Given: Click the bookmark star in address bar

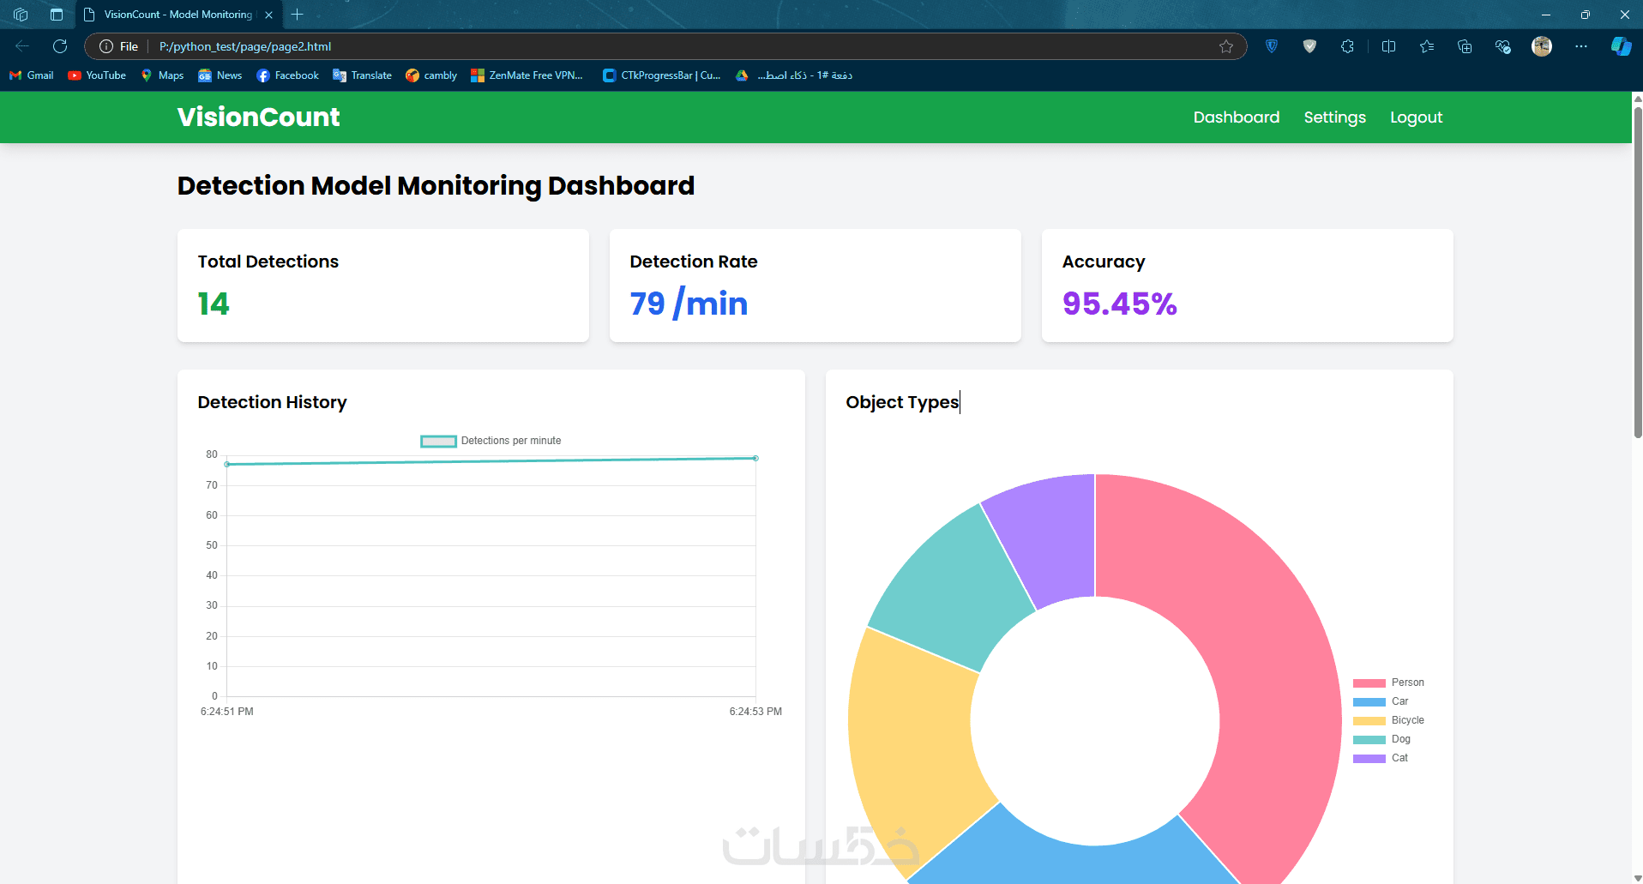Looking at the screenshot, I should pyautogui.click(x=1226, y=46).
